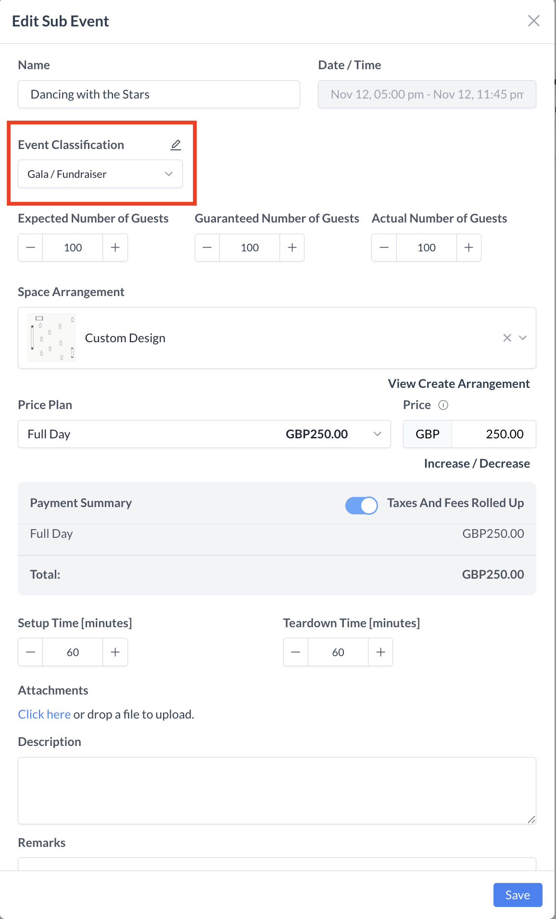
Task: Clear the Custom Design space arrangement selection
Action: pyautogui.click(x=507, y=338)
